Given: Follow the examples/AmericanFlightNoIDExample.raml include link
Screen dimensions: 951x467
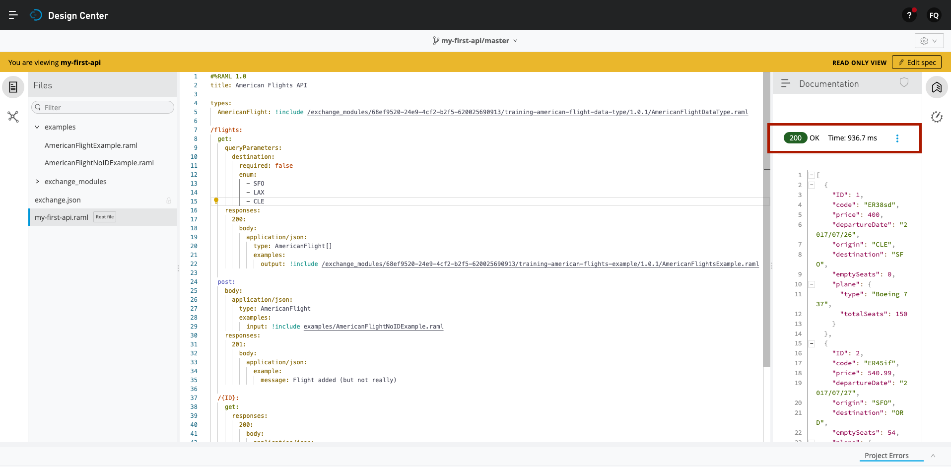Looking at the screenshot, I should (x=373, y=327).
